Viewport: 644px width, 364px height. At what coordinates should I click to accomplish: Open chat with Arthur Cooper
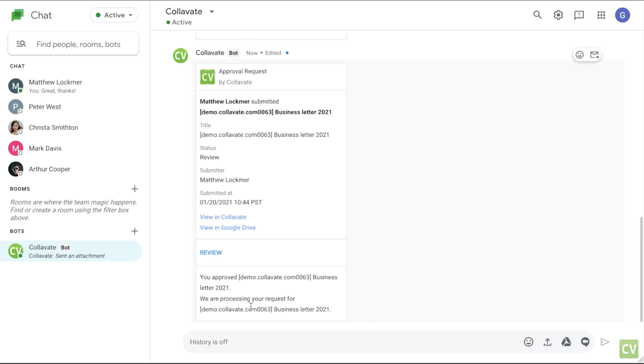tap(71, 169)
